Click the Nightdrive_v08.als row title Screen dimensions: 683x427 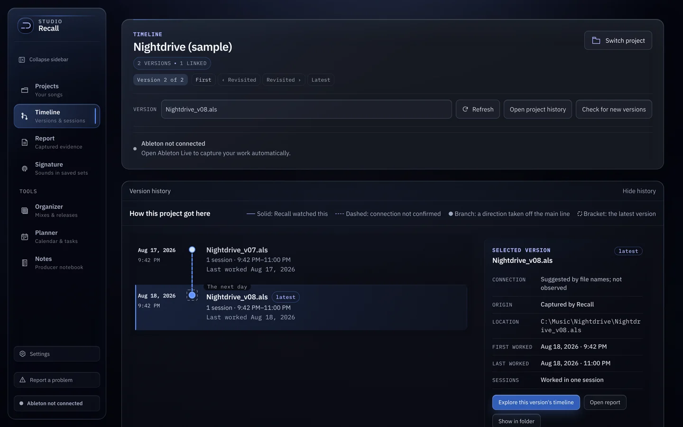pyautogui.click(x=237, y=297)
